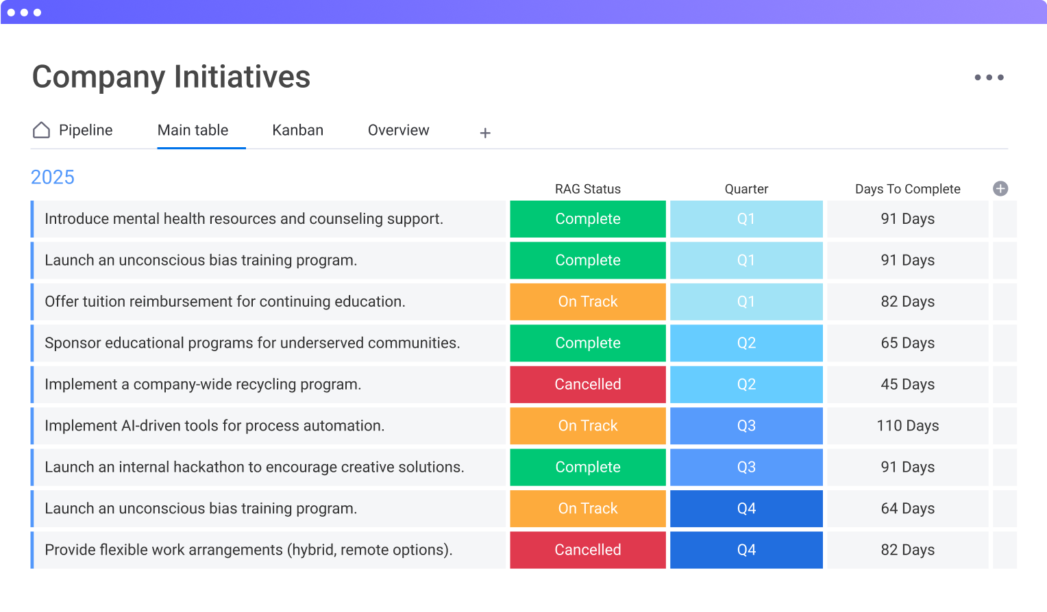1047x612 pixels.
Task: Open the internal hackathon initiative item
Action: (x=254, y=467)
